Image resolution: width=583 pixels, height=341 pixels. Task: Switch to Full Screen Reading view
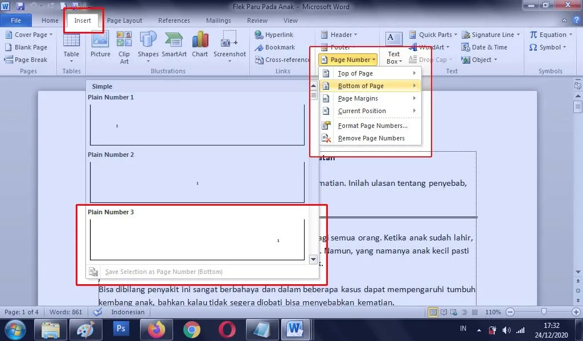[x=444, y=312]
